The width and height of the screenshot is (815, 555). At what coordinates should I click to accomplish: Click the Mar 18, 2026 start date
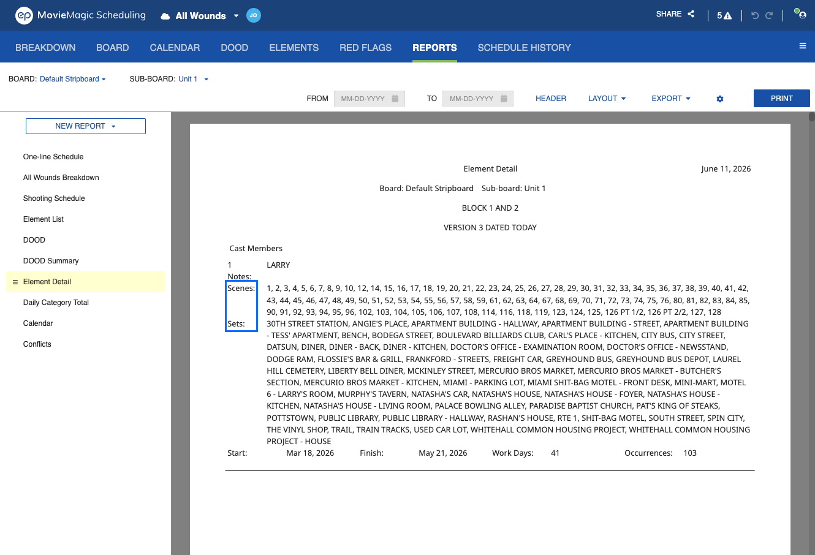click(310, 453)
